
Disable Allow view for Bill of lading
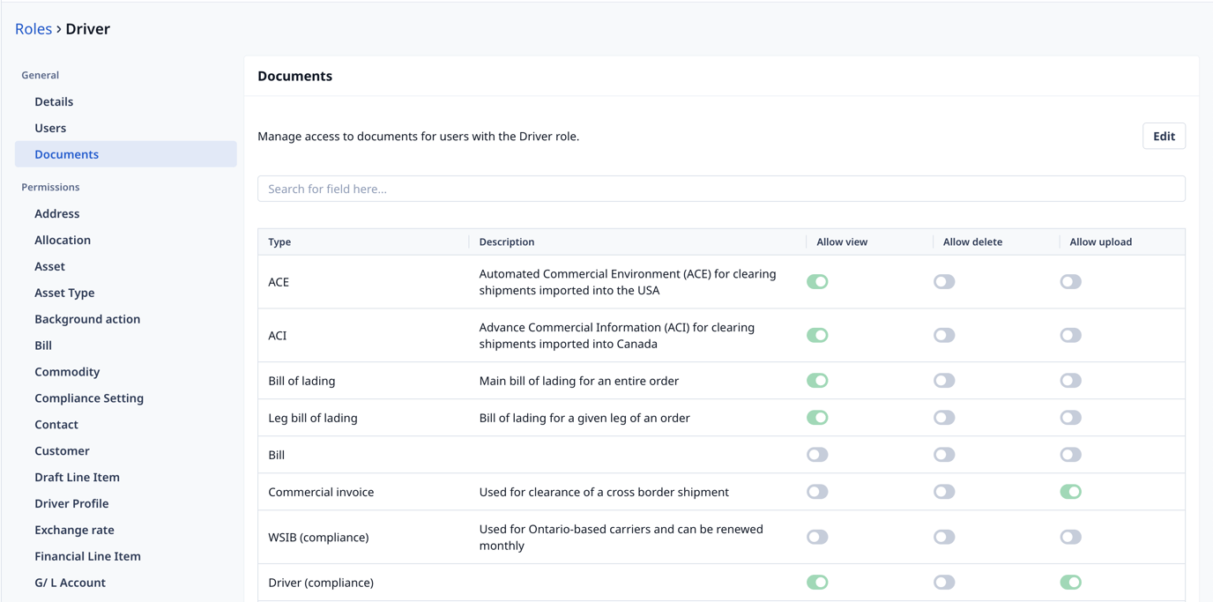coord(817,381)
